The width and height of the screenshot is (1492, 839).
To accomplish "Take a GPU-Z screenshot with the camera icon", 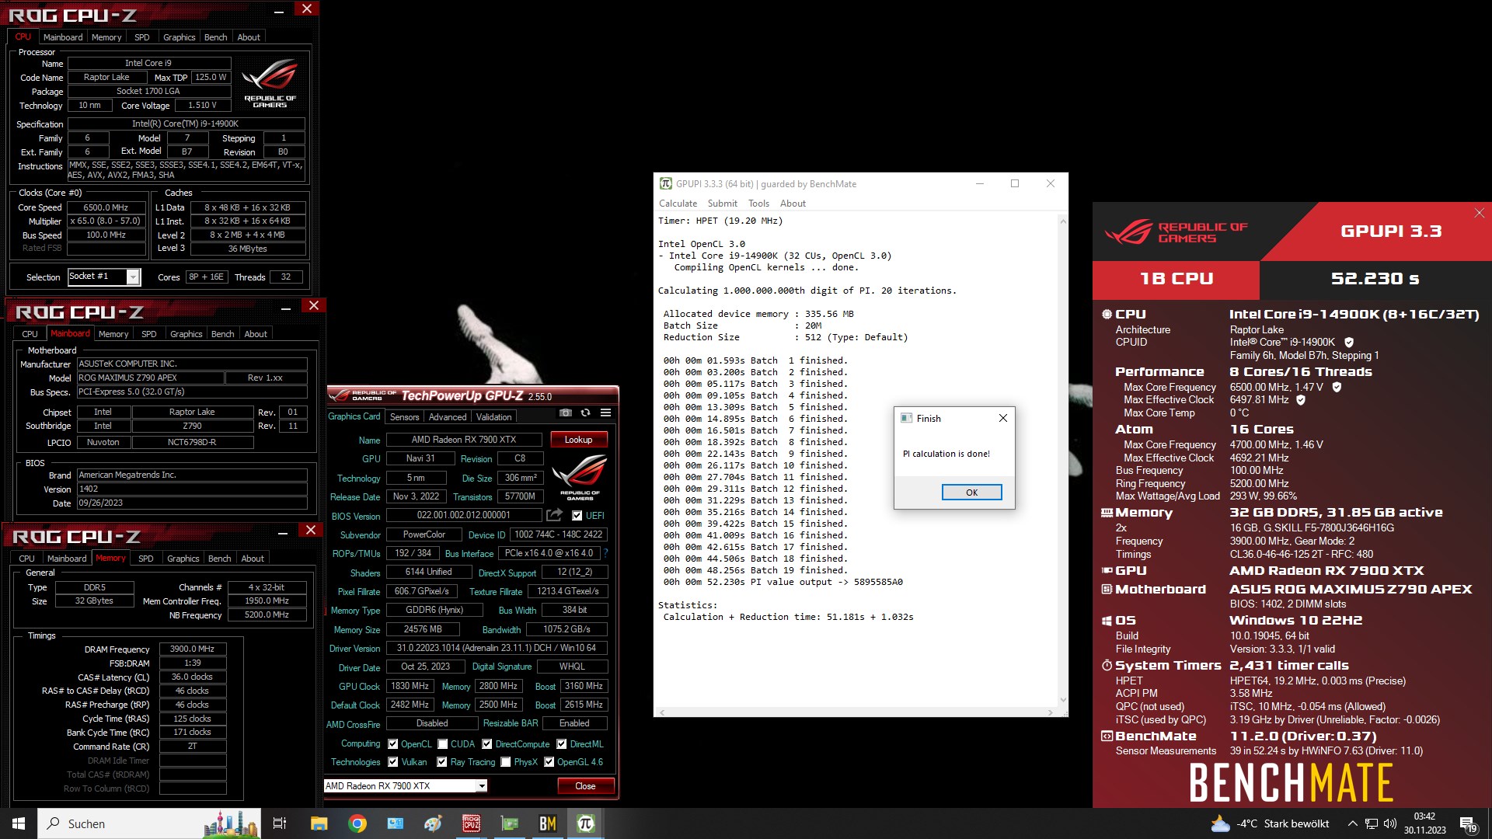I will pos(566,413).
